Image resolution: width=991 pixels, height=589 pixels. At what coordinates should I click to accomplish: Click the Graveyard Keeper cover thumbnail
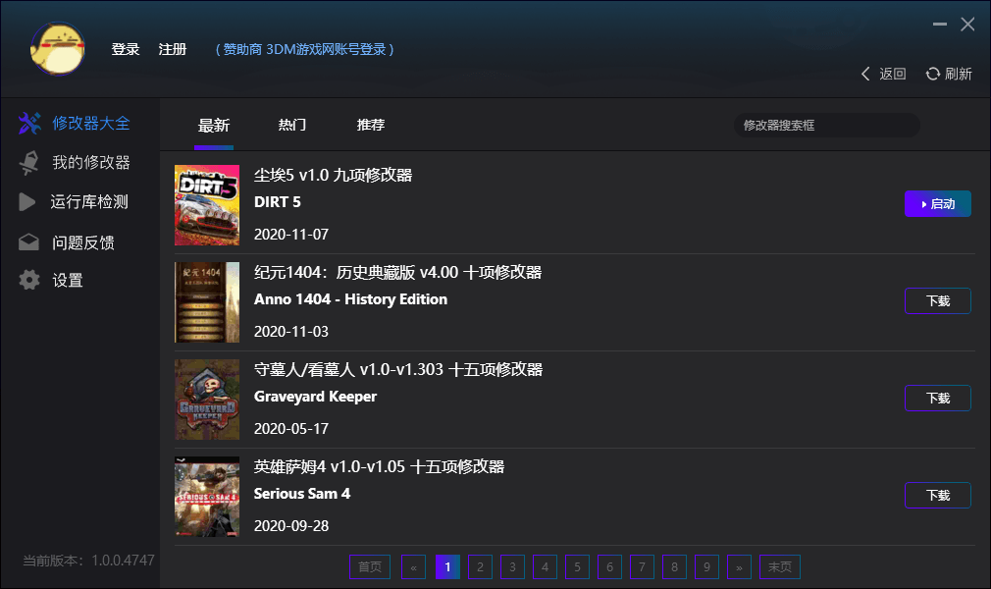tap(207, 400)
